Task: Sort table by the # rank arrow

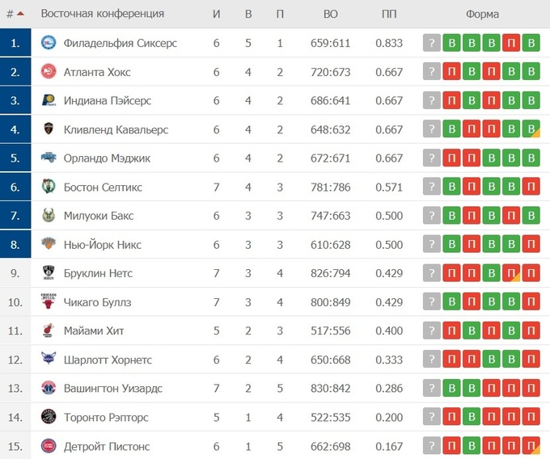Action: pyautogui.click(x=19, y=14)
